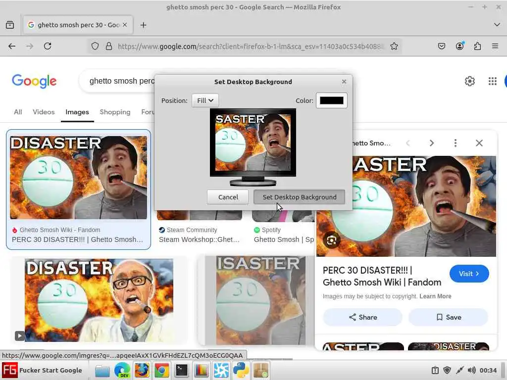Go to next image in preview panel

click(431, 143)
